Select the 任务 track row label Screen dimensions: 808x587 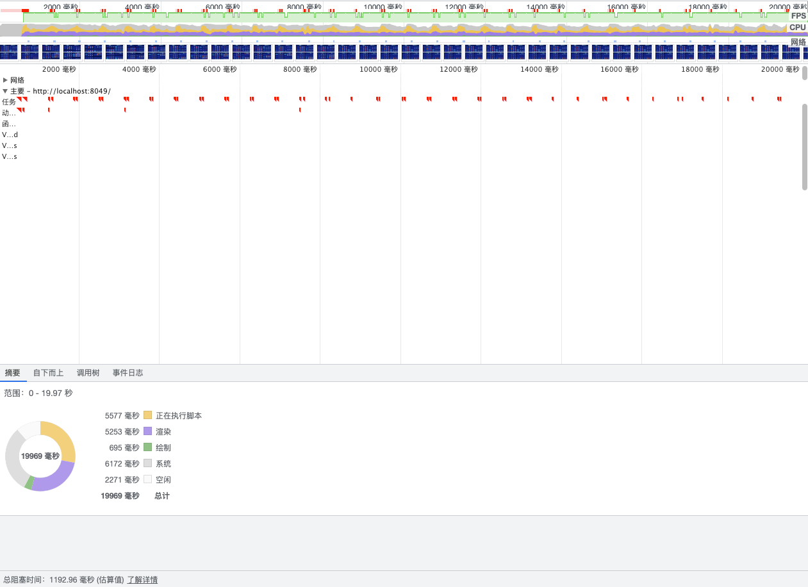click(x=9, y=102)
